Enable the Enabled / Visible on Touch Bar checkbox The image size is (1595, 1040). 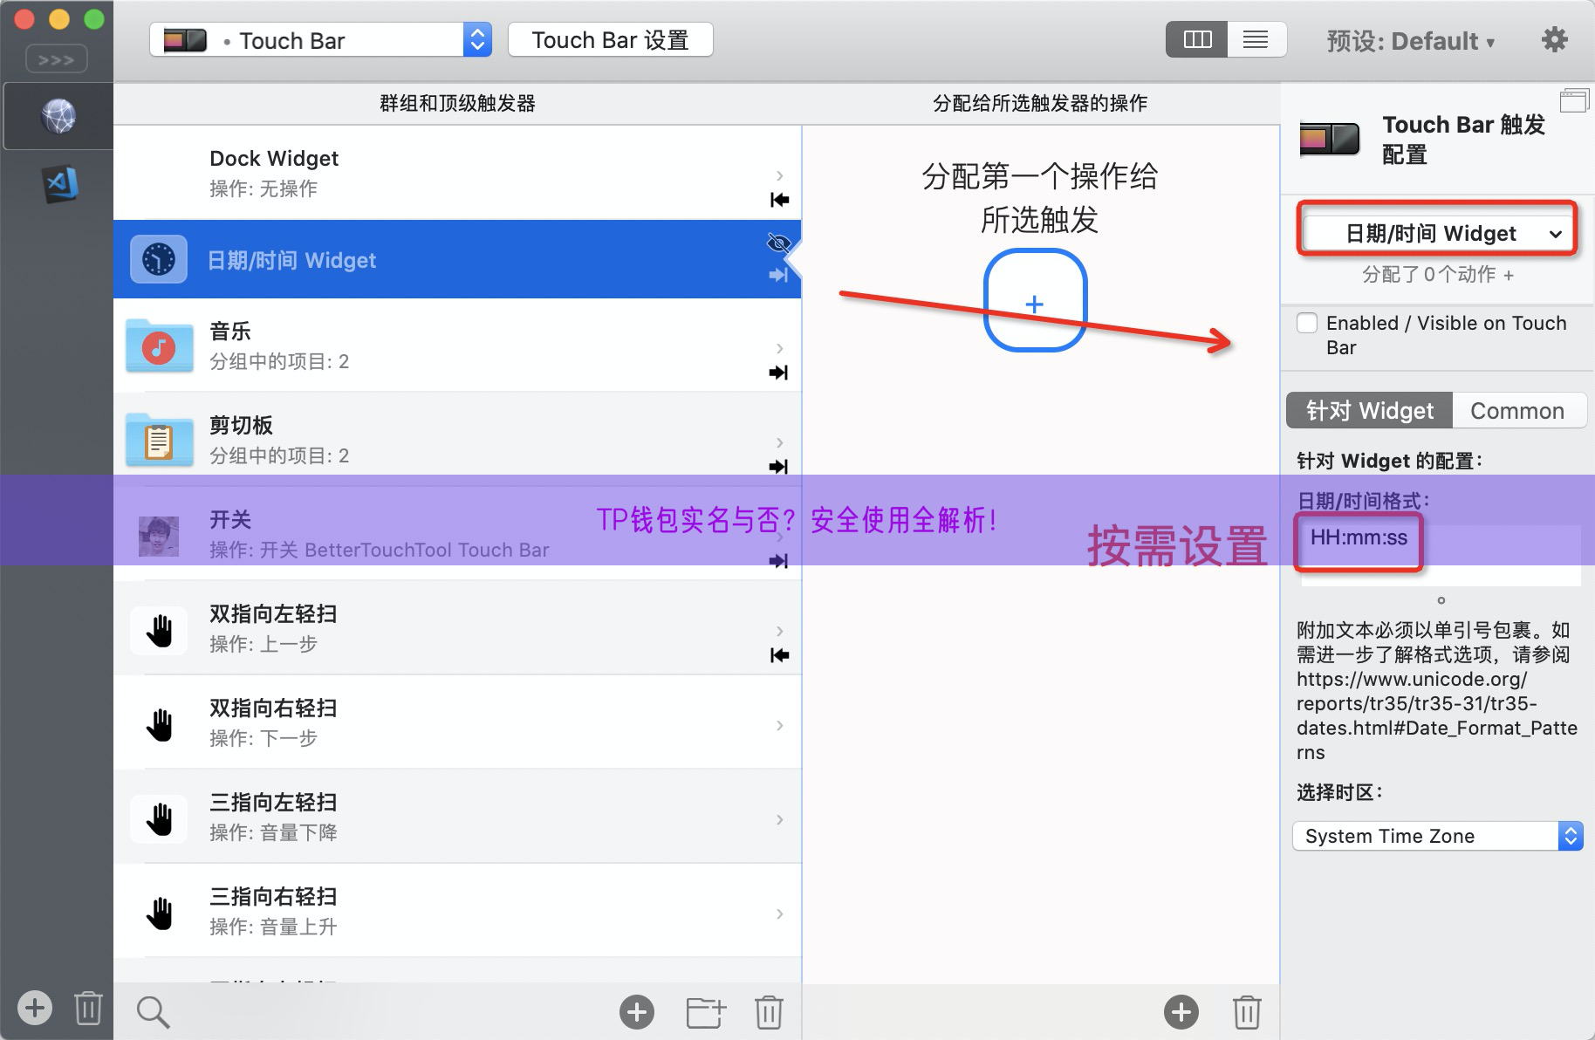[1307, 324]
